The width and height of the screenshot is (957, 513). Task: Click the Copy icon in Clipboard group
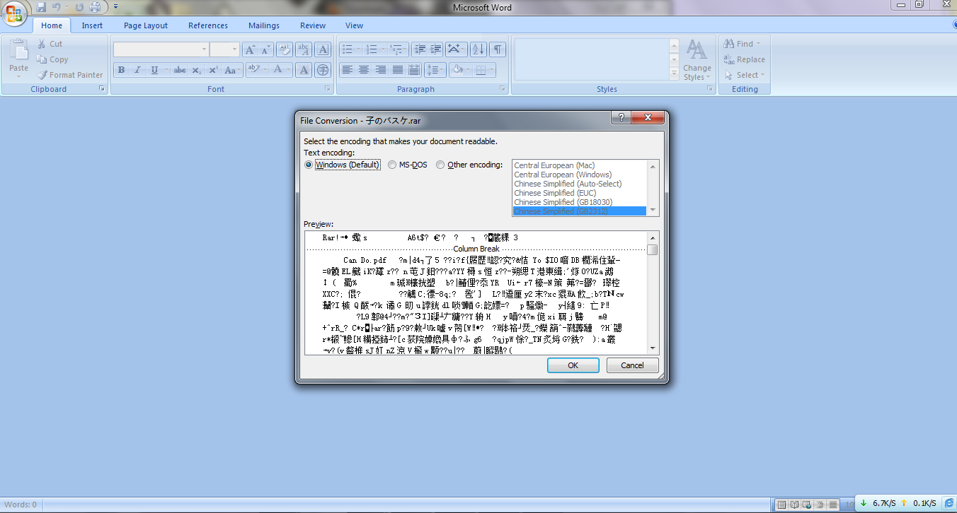coord(40,59)
